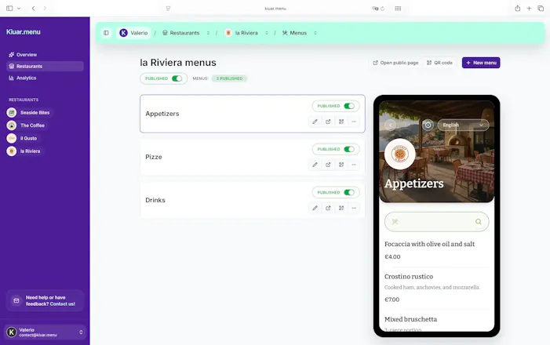Image resolution: width=550 pixels, height=345 pixels.
Task: Reload page in browser address bar
Action: pyautogui.click(x=382, y=9)
